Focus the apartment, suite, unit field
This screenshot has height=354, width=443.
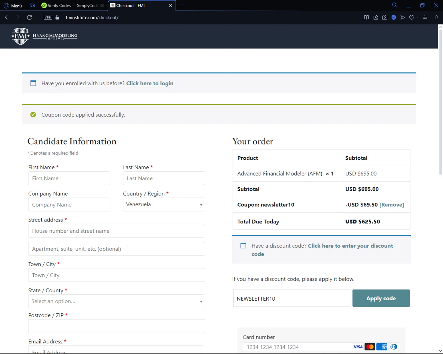117,249
